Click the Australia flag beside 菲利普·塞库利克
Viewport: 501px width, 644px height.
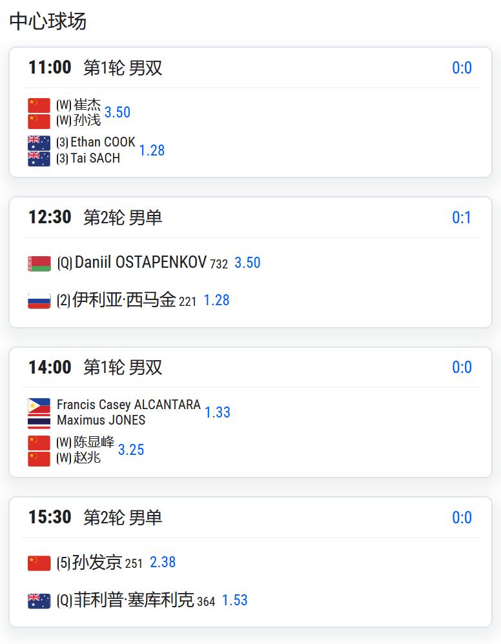pos(39,601)
